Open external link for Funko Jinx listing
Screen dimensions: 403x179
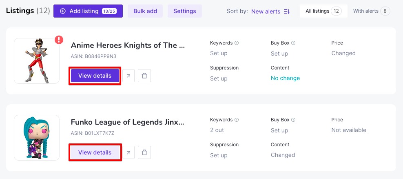[x=128, y=152]
